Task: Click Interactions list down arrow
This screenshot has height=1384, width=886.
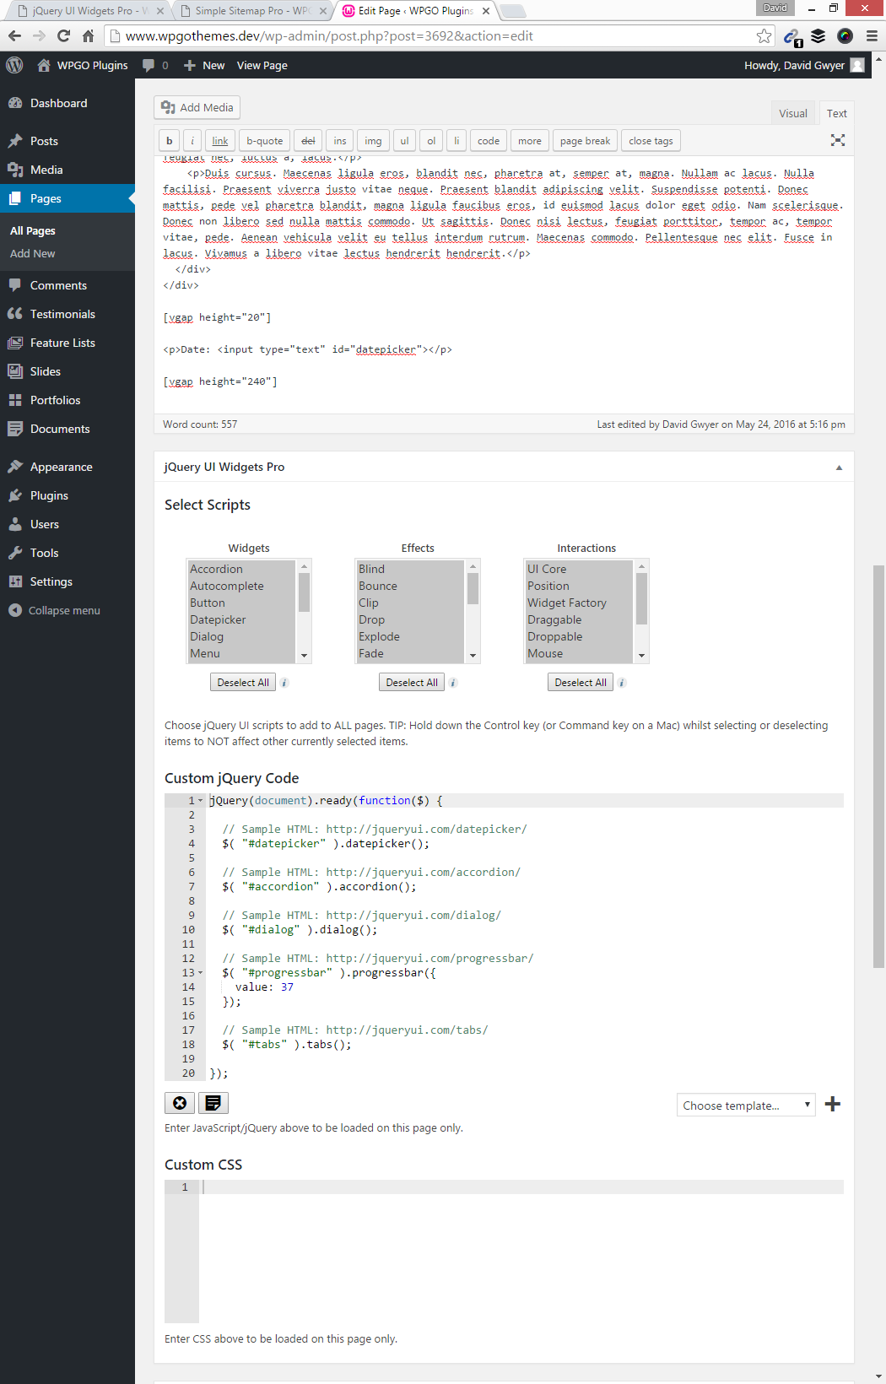Action: click(642, 656)
